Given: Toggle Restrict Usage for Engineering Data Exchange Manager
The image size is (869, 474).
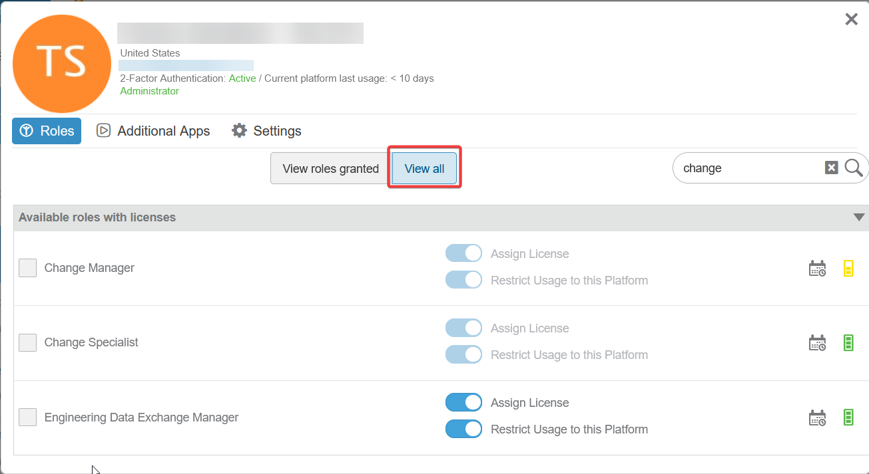Looking at the screenshot, I should pyautogui.click(x=463, y=429).
